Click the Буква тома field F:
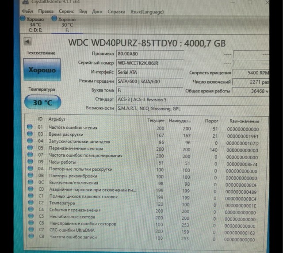 click(x=149, y=90)
